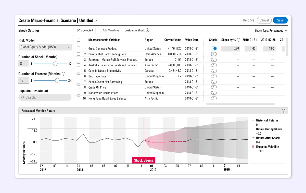Click the help icon next to Customize Shock
This screenshot has width=306, height=193.
coord(147,30)
